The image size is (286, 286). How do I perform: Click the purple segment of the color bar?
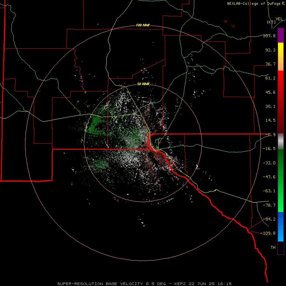click(281, 35)
